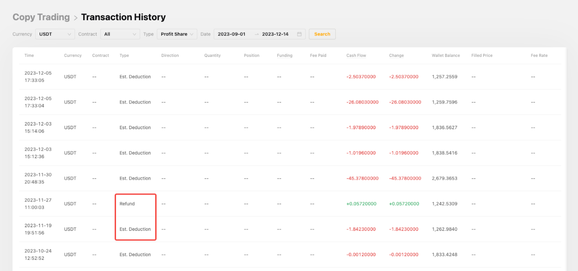Open the Type Profit Share dropdown
This screenshot has height=271, width=578.
[177, 34]
